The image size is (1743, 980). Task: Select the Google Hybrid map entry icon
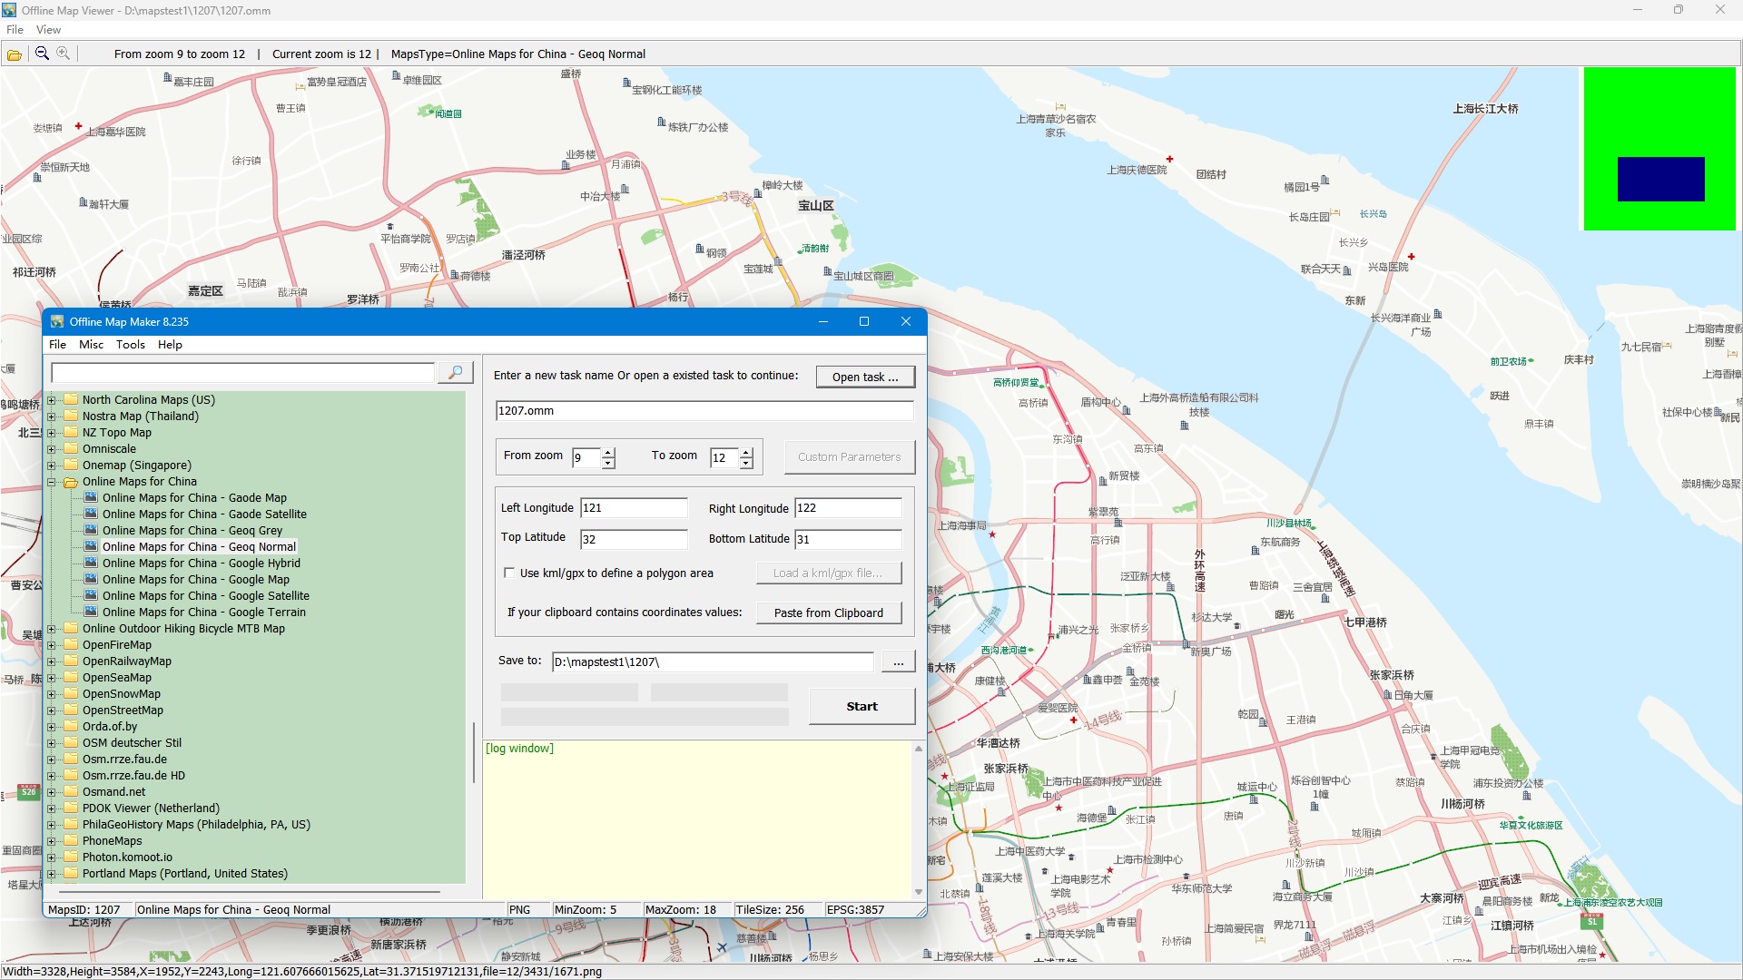point(91,563)
